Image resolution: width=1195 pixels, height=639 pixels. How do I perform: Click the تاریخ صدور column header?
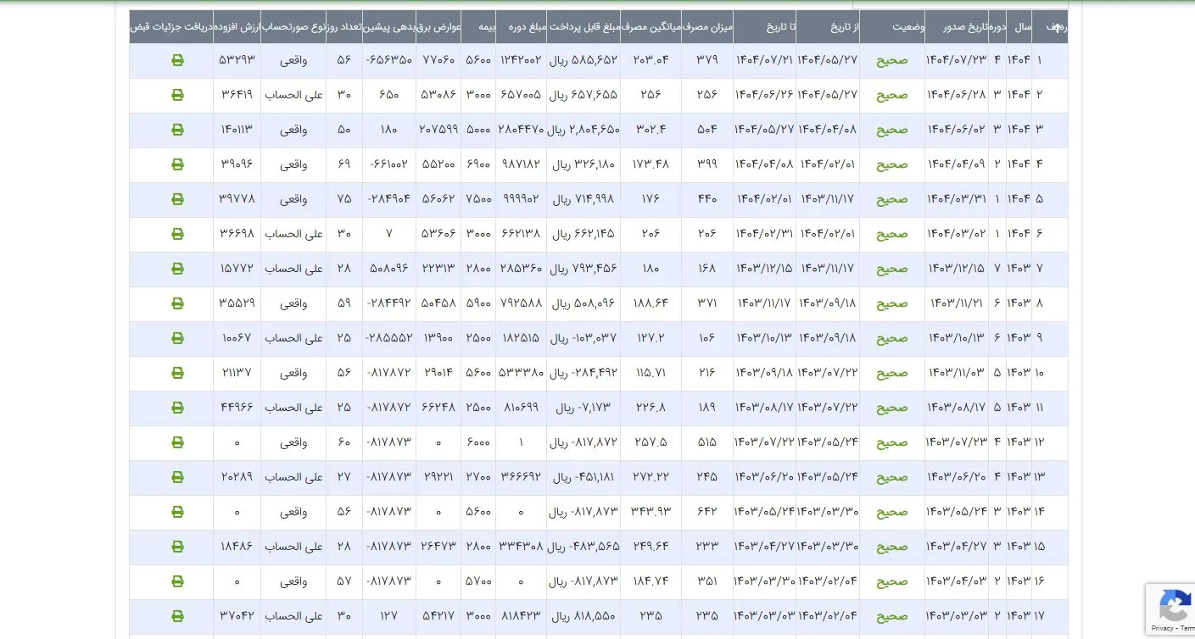click(957, 27)
